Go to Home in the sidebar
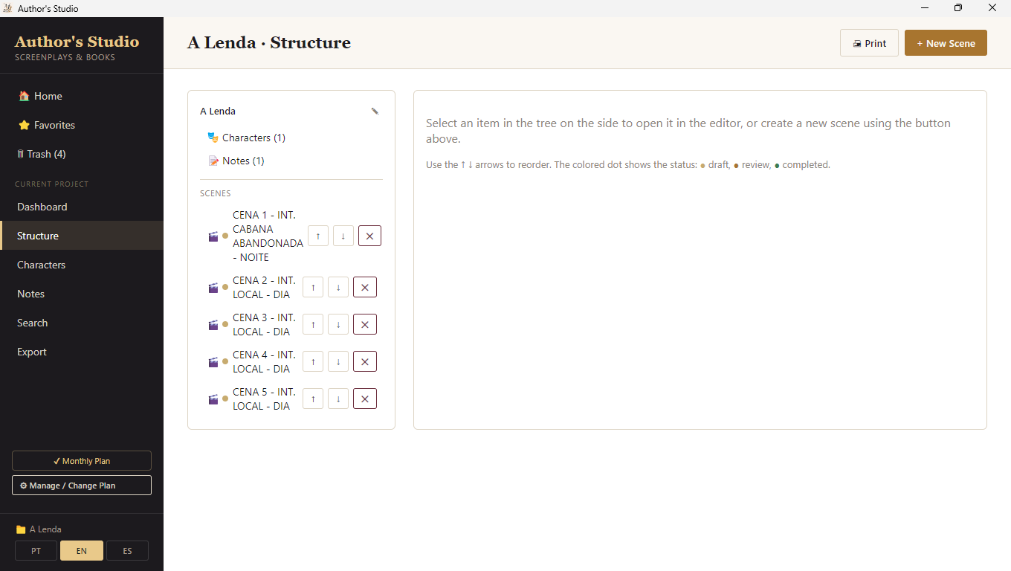 tap(82, 96)
